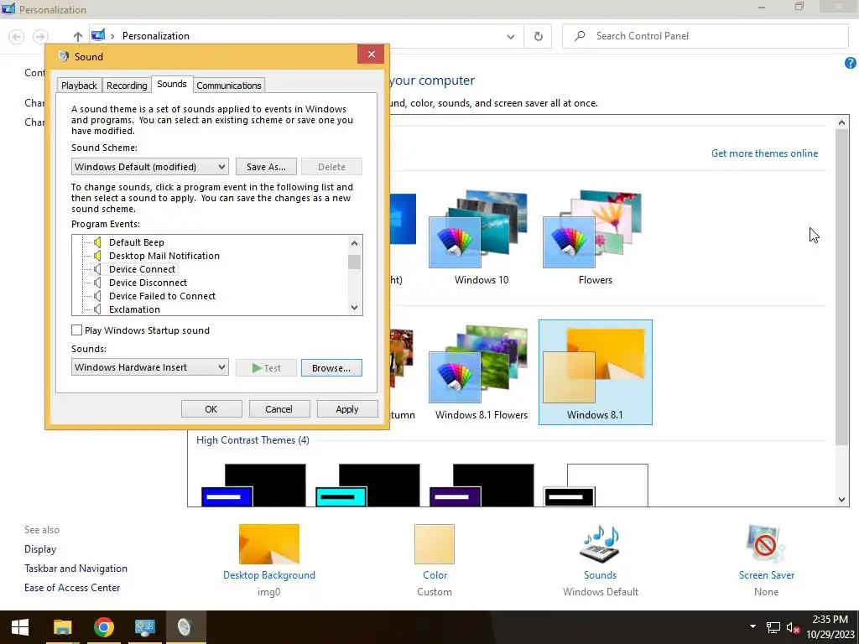Click the Browse... button
Screen dimensions: 859x644
pos(331,368)
